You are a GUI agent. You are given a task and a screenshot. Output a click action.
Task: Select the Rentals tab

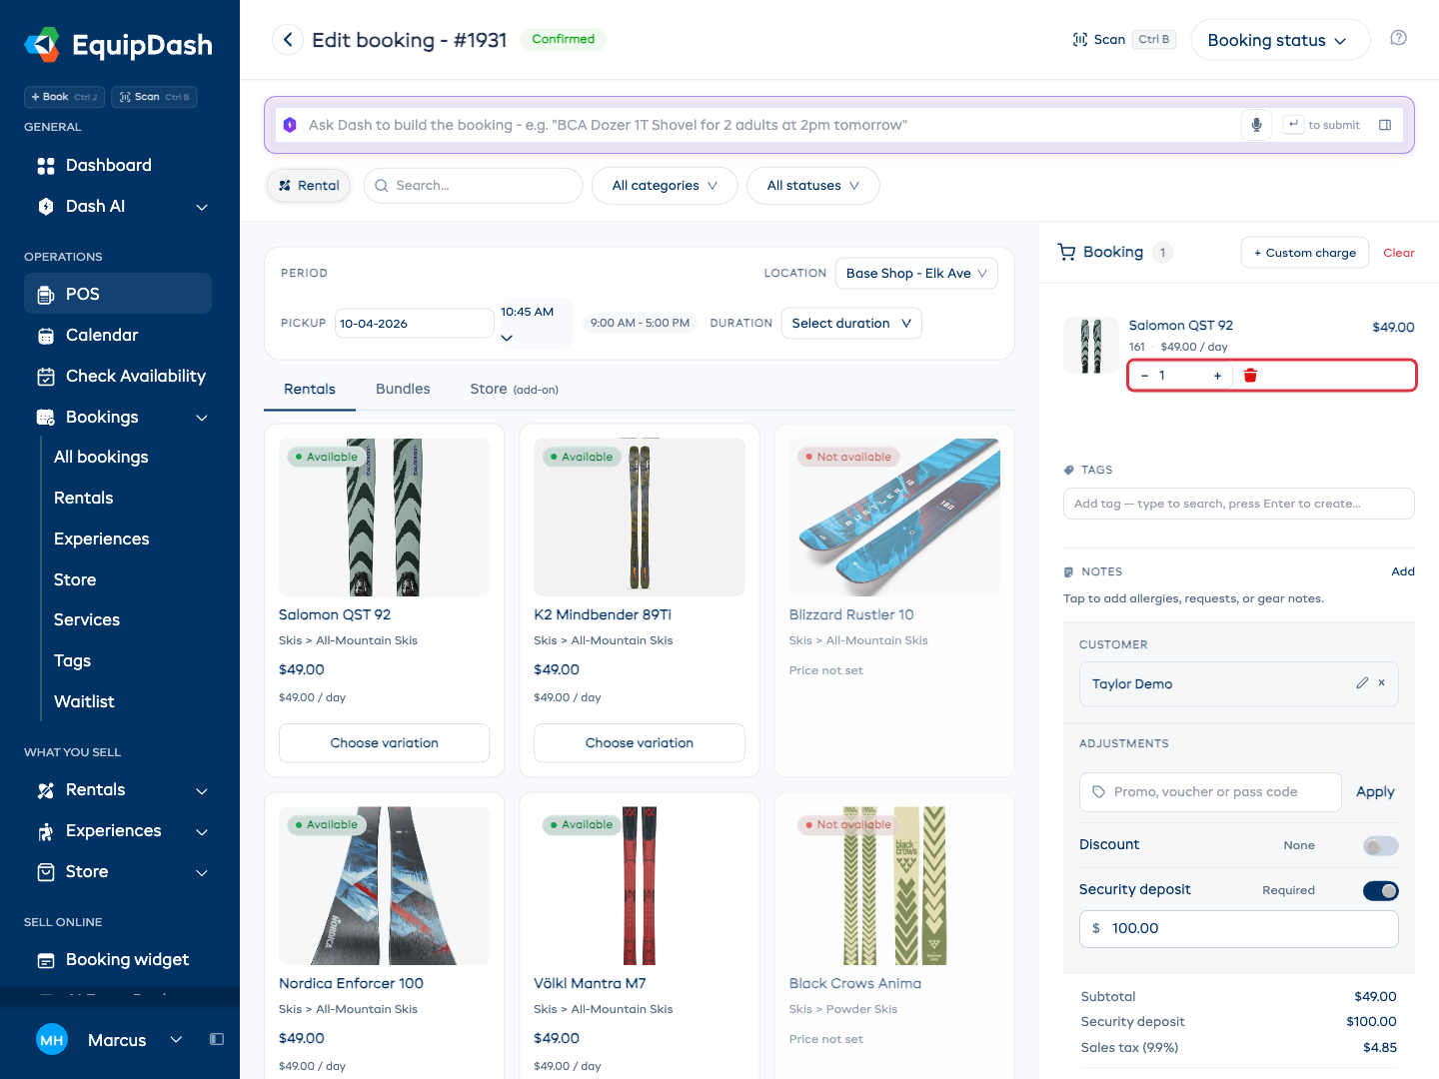coord(310,389)
